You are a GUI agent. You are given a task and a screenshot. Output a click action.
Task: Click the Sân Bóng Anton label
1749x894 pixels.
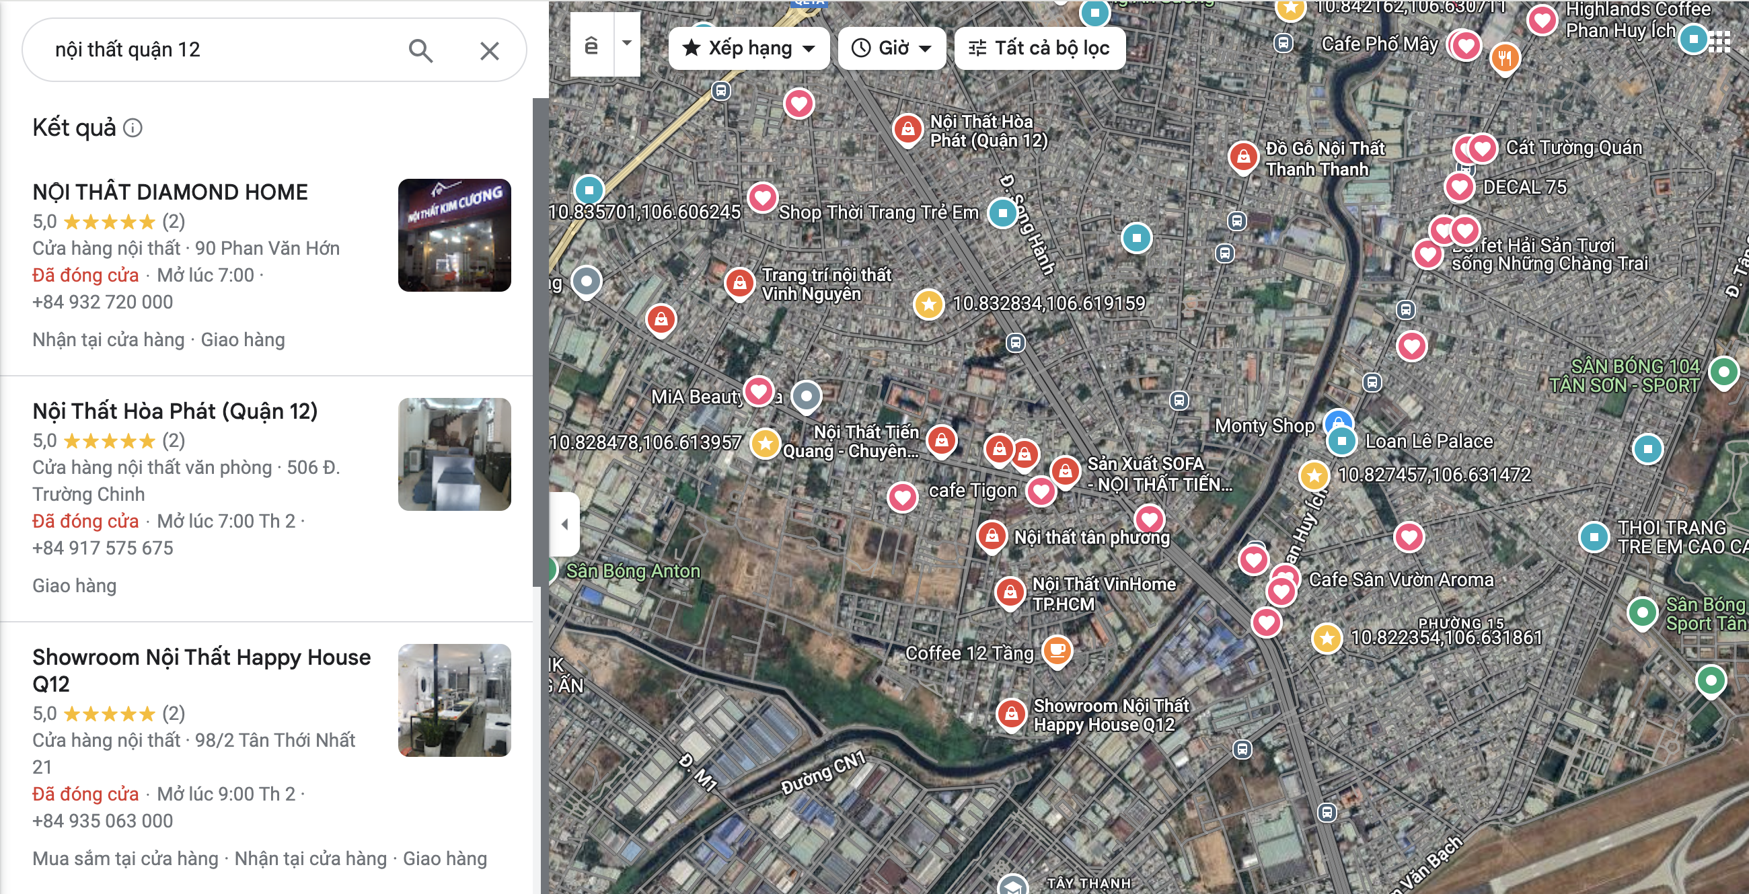point(633,571)
